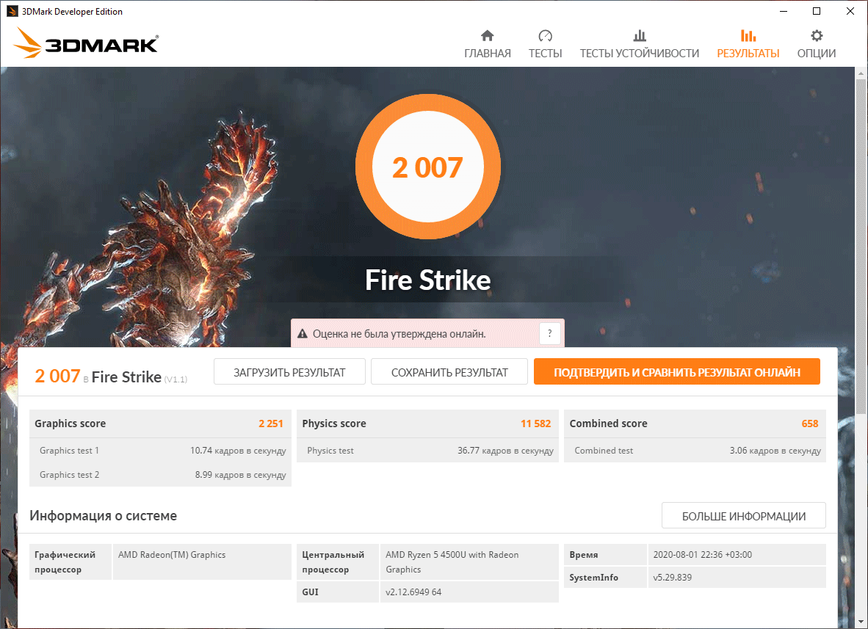The image size is (868, 629).
Task: Click Graphics test 2 row
Action: 161,475
